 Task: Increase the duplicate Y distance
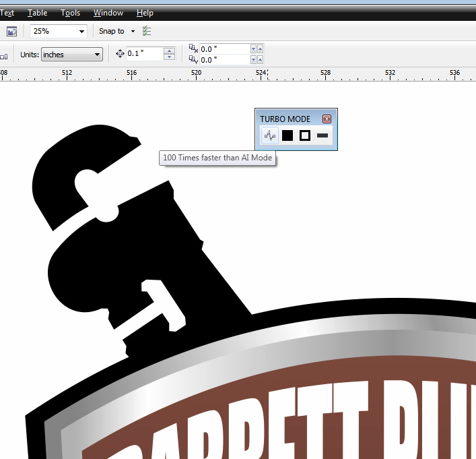point(260,60)
